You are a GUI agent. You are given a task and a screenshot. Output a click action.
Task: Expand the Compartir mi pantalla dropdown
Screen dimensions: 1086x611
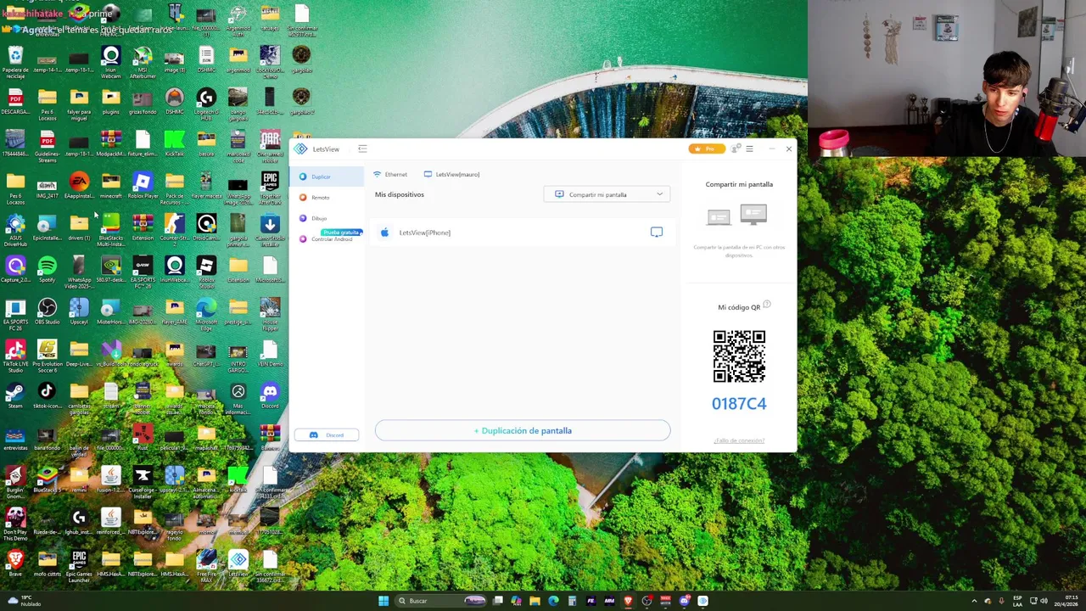click(607, 195)
